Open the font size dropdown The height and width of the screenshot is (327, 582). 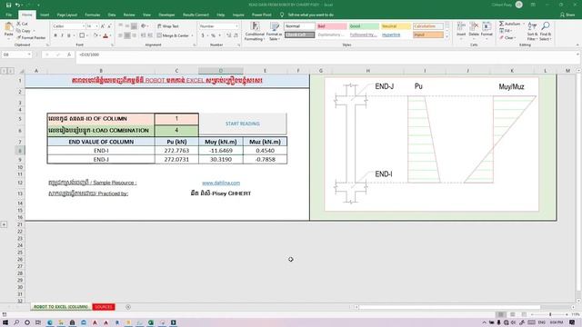[97, 26]
